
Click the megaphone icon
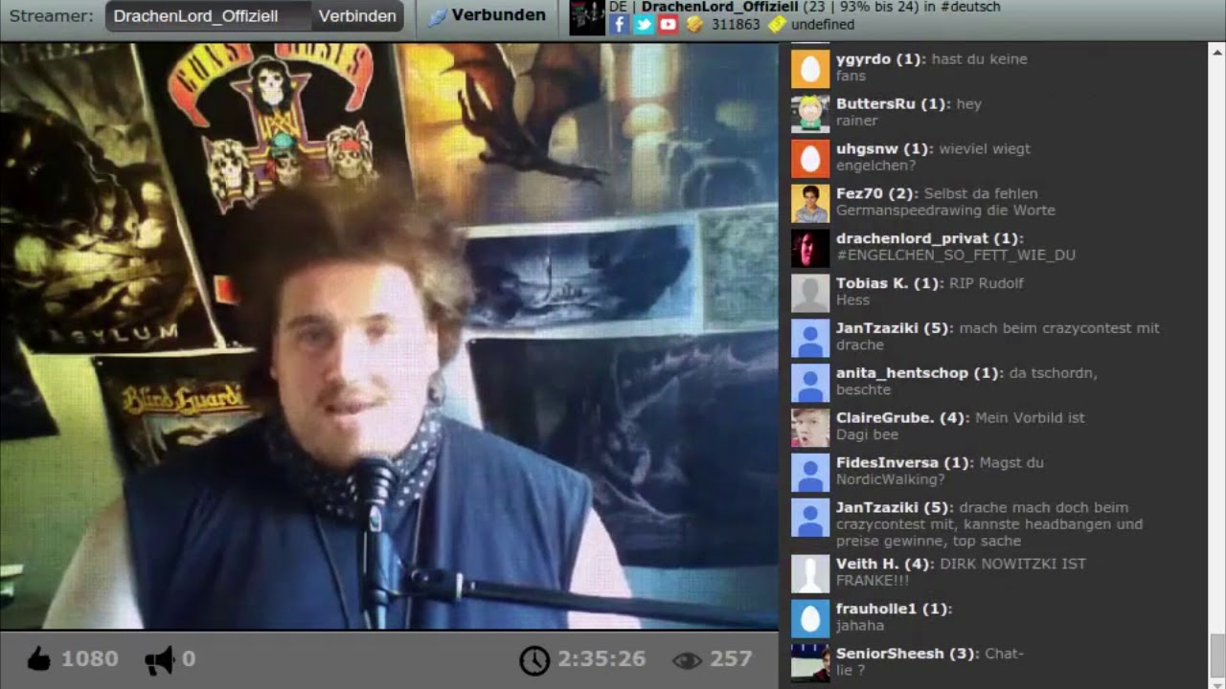point(159,658)
